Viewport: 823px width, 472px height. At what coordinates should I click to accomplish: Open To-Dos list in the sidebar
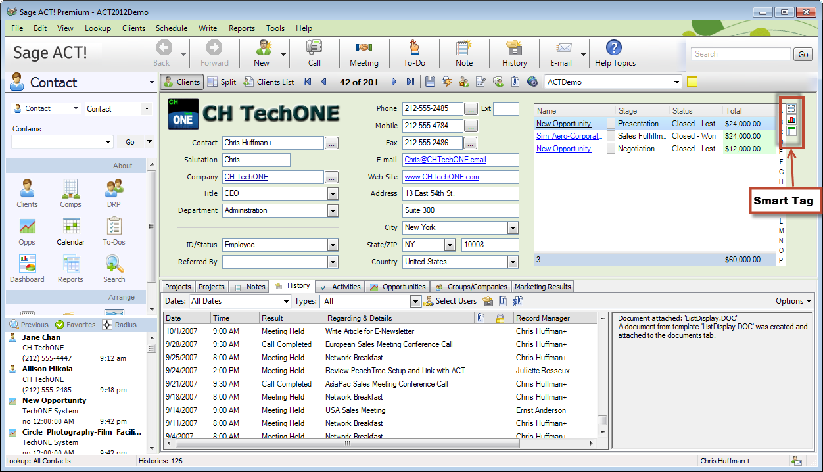coord(114,231)
